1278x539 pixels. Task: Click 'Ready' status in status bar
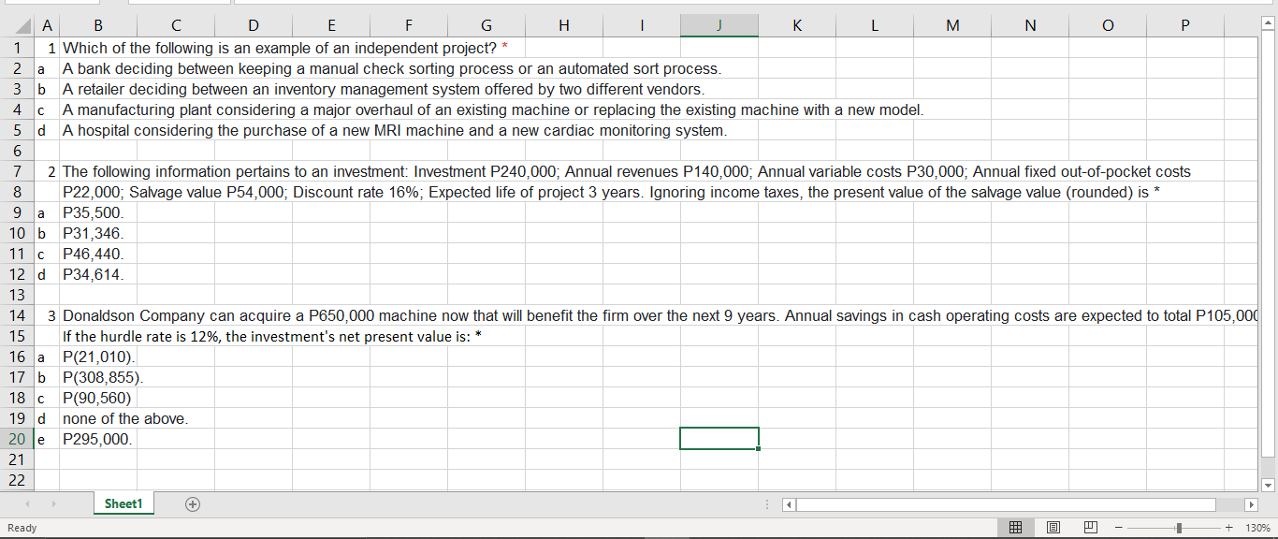click(22, 528)
